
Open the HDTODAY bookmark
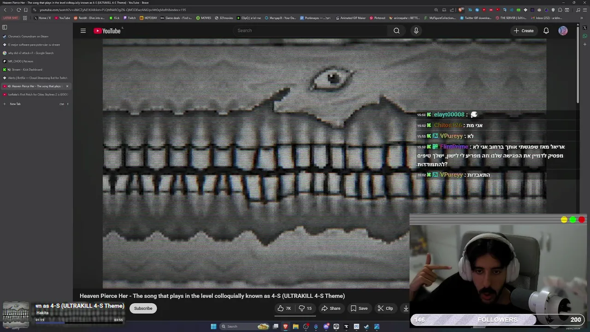(148, 18)
